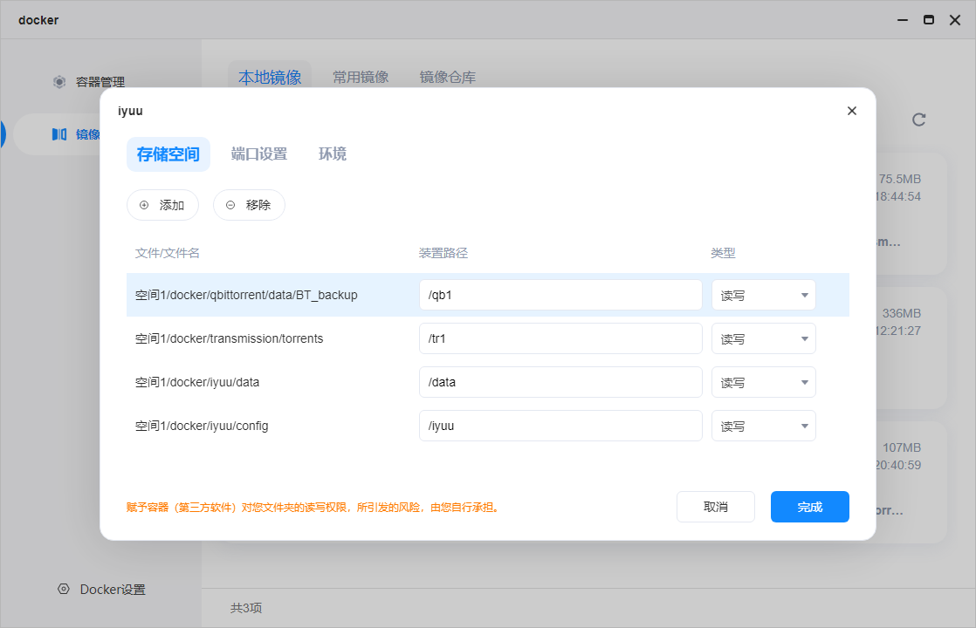
Task: Open the 读写 dropdown for the /qb1 mount
Action: pyautogui.click(x=763, y=295)
